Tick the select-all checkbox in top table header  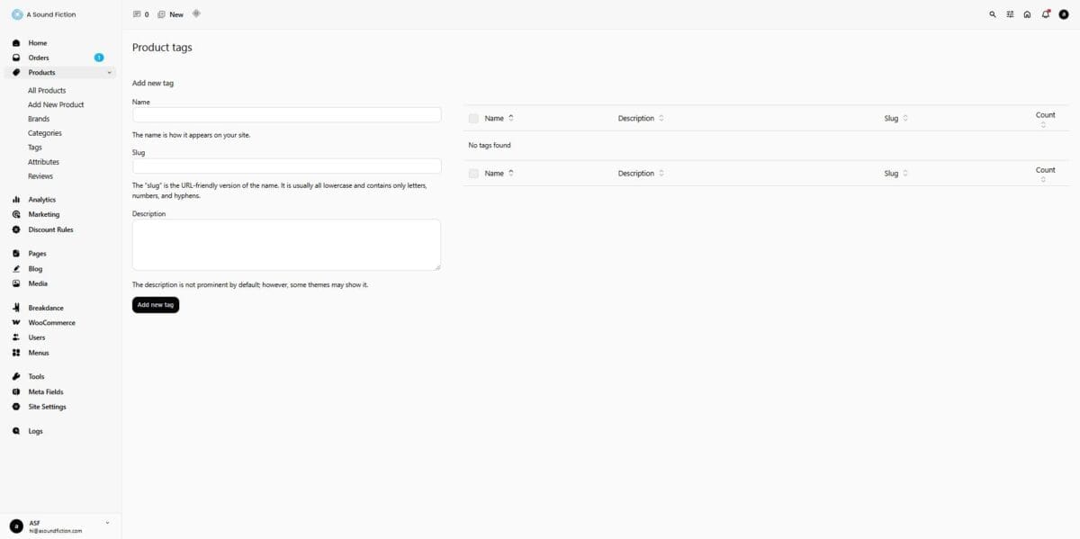(x=473, y=119)
